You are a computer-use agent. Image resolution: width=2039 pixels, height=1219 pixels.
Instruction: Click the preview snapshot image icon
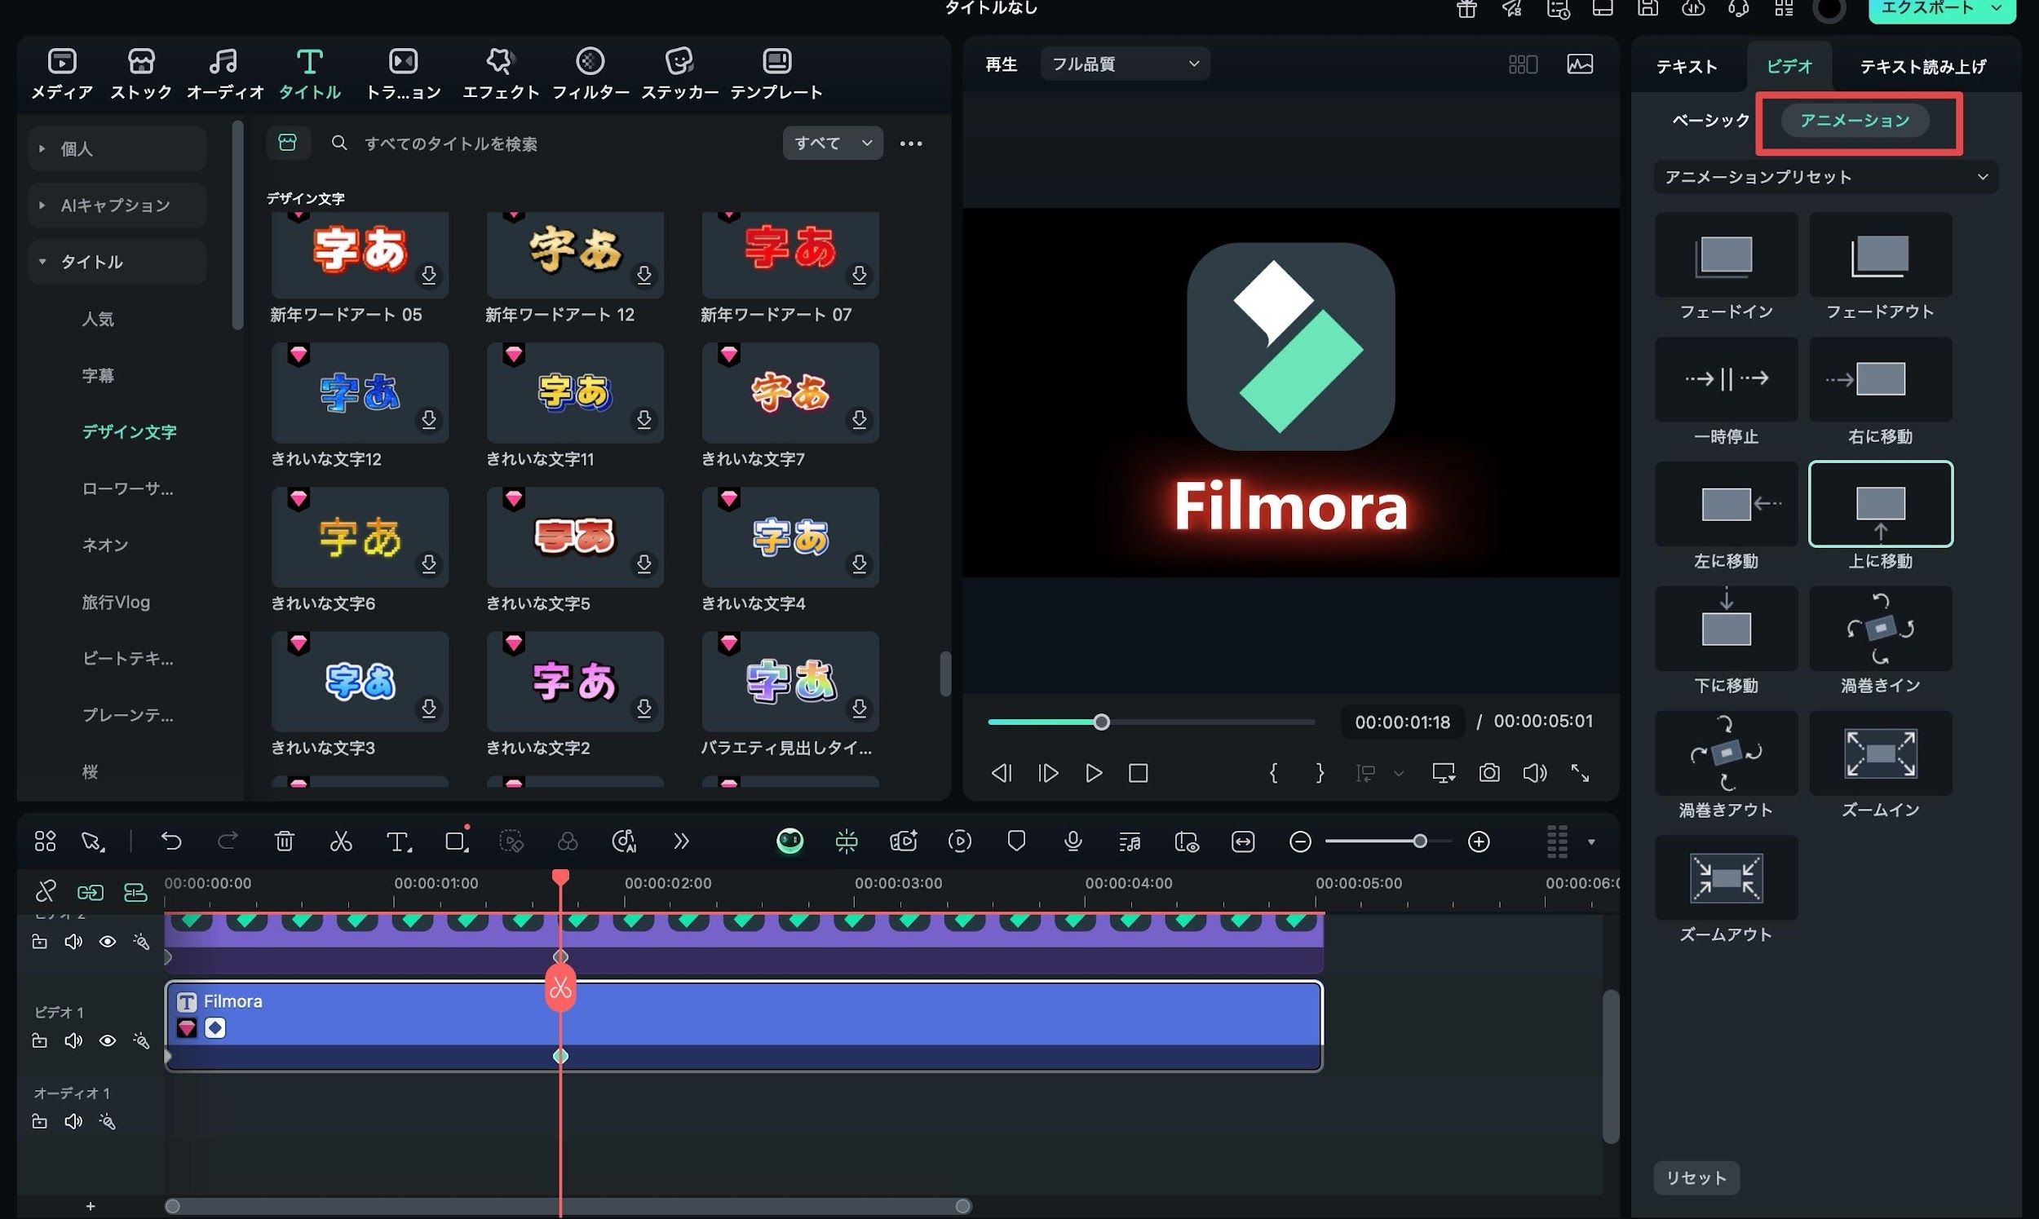1580,64
